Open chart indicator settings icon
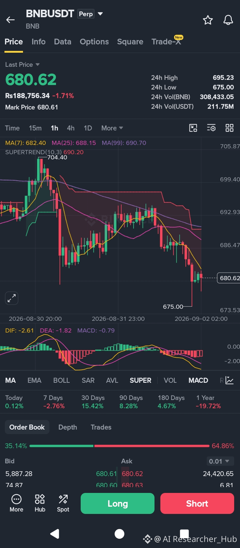 (211, 128)
